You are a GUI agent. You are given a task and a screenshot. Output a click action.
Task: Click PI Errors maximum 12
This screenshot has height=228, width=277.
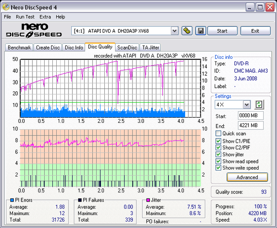click(x=62, y=213)
